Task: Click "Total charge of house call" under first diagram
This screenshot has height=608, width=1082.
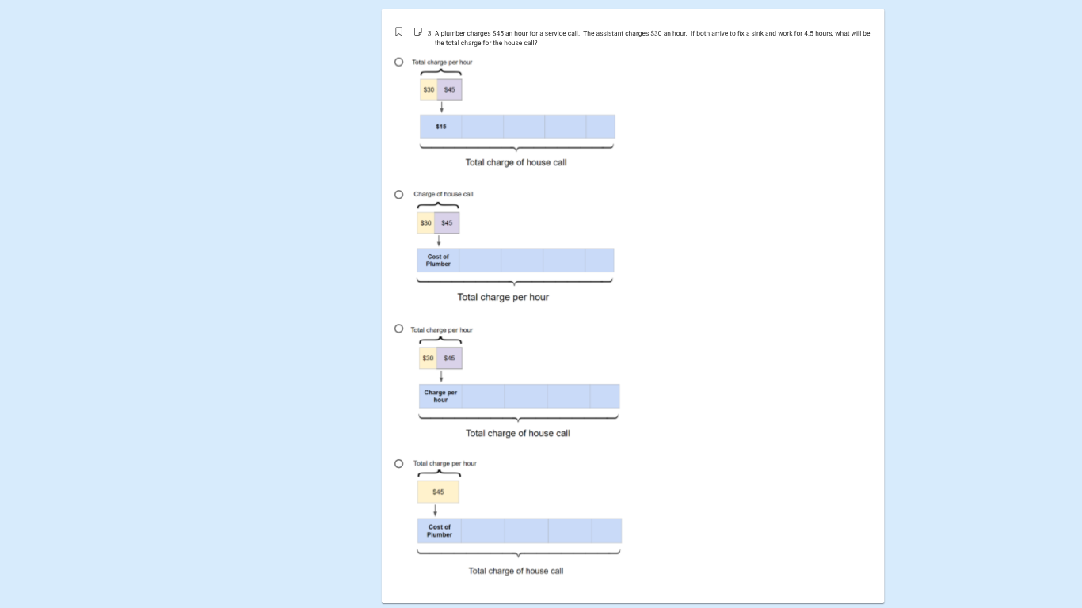Action: pyautogui.click(x=516, y=163)
